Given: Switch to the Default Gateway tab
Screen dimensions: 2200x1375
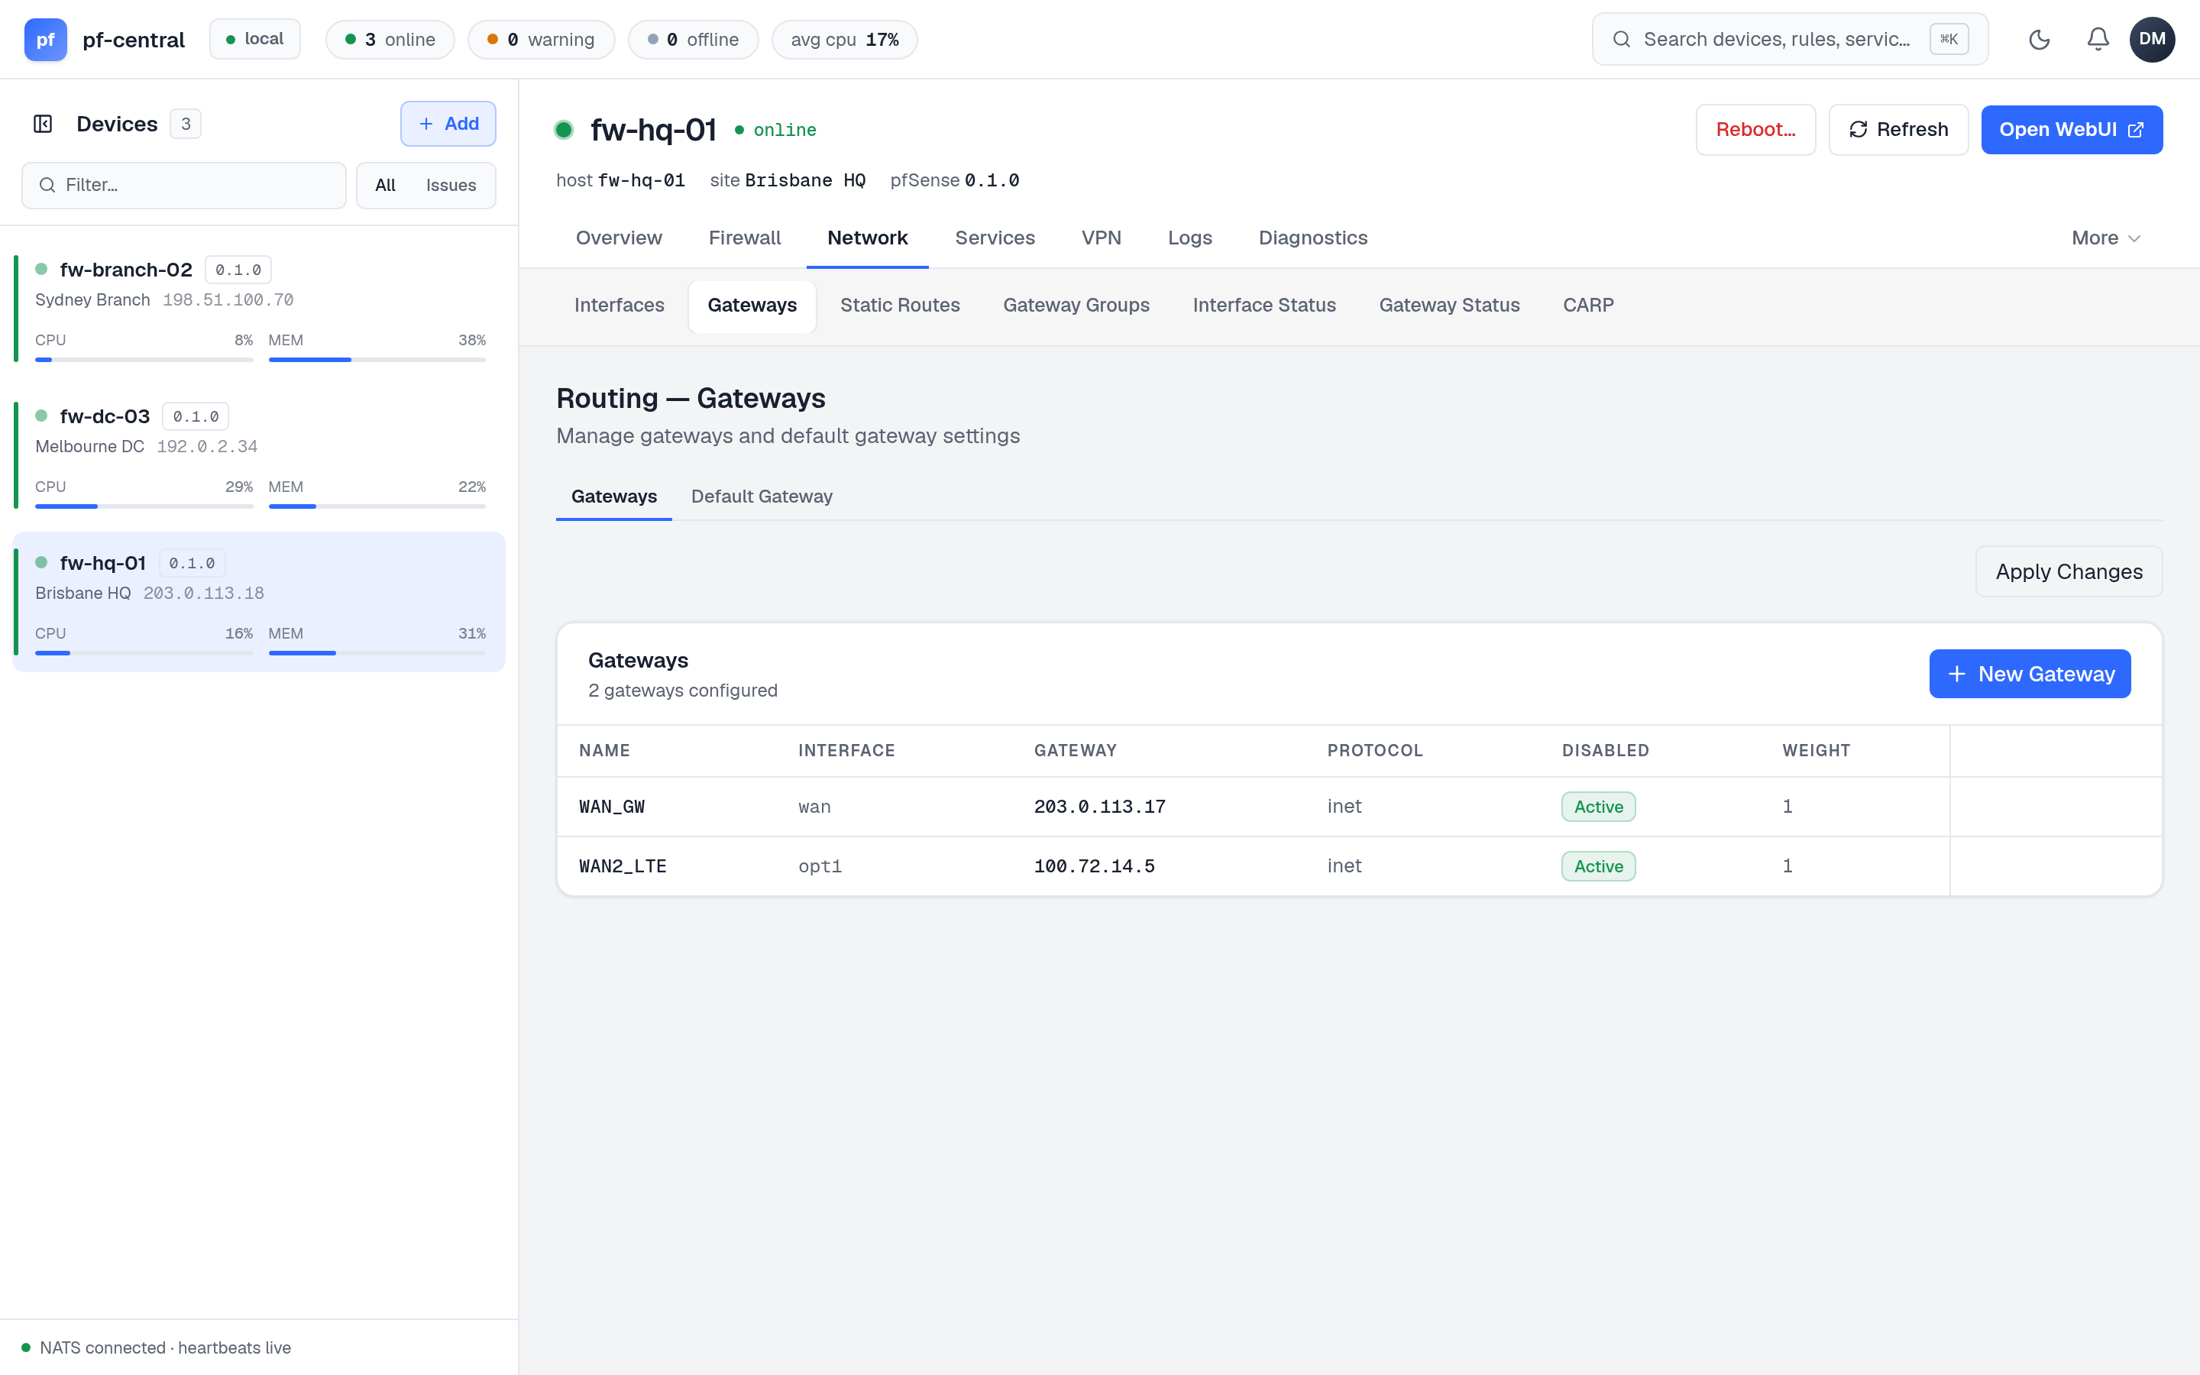Looking at the screenshot, I should (x=762, y=497).
